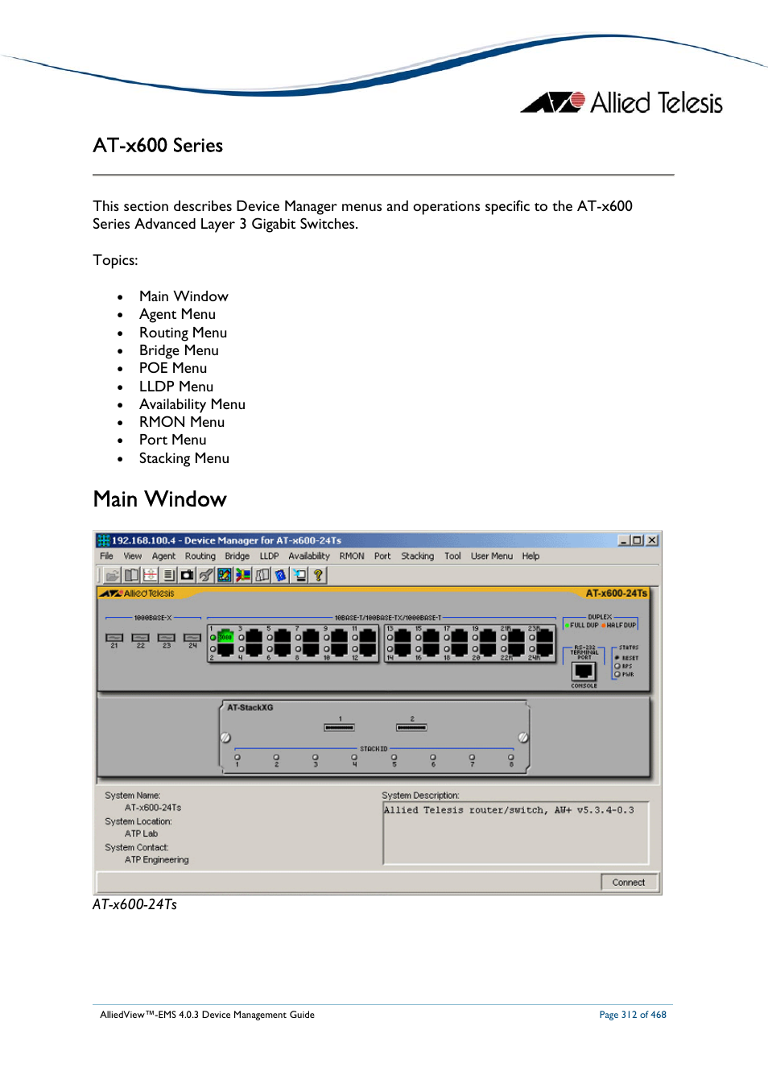The height and width of the screenshot is (1088, 768).
Task: Click the text list toolbar icon
Action: (168, 575)
